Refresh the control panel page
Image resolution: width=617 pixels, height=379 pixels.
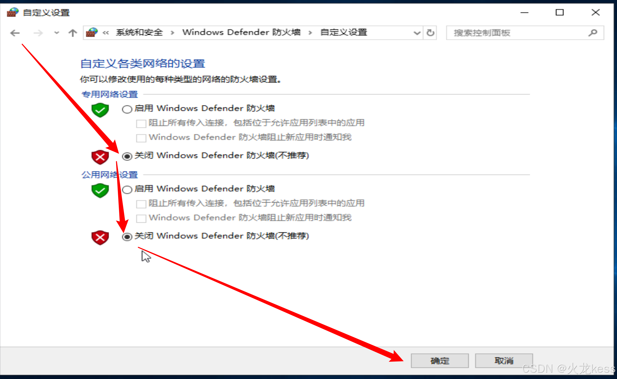tap(430, 33)
